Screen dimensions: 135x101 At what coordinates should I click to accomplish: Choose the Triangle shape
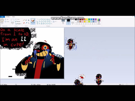coord(50,20)
